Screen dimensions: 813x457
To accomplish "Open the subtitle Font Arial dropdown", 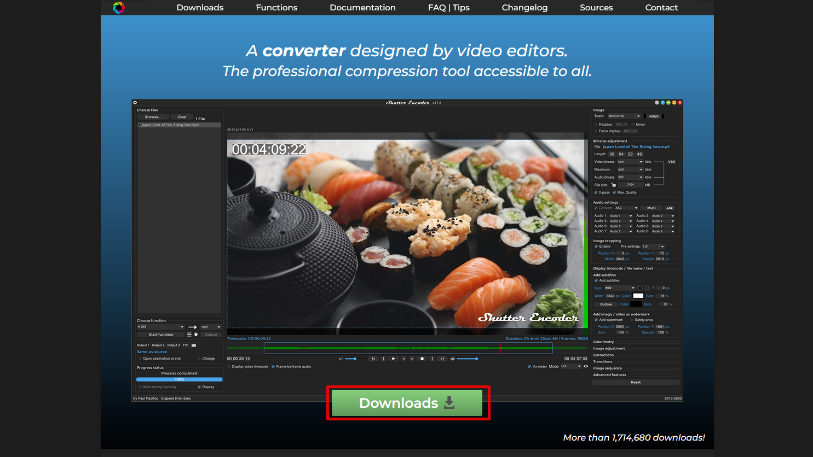I will [x=620, y=288].
